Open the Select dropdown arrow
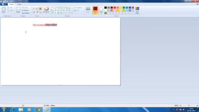Viewport: 199px width, 112px height. pos(18,13)
